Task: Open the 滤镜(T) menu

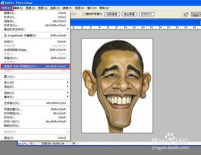Action: (x=67, y=8)
